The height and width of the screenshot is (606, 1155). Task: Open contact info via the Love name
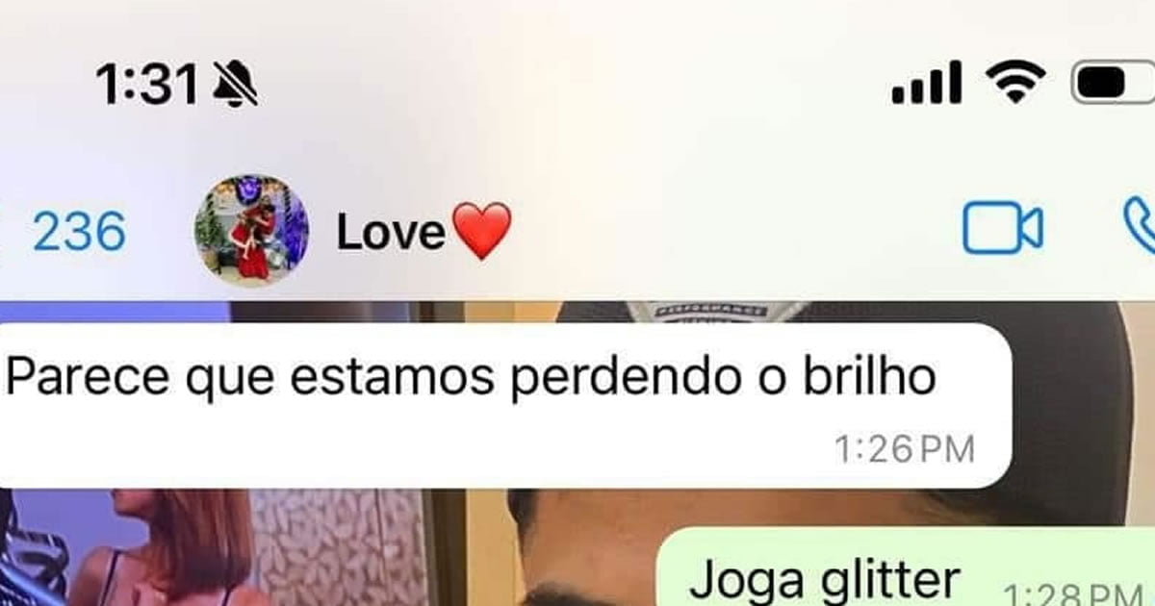point(391,233)
